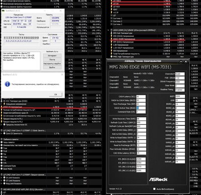The height and width of the screenshot is (195, 201).
Task: Click the ASRock logo in Timing Configurator
Action: click(x=158, y=179)
